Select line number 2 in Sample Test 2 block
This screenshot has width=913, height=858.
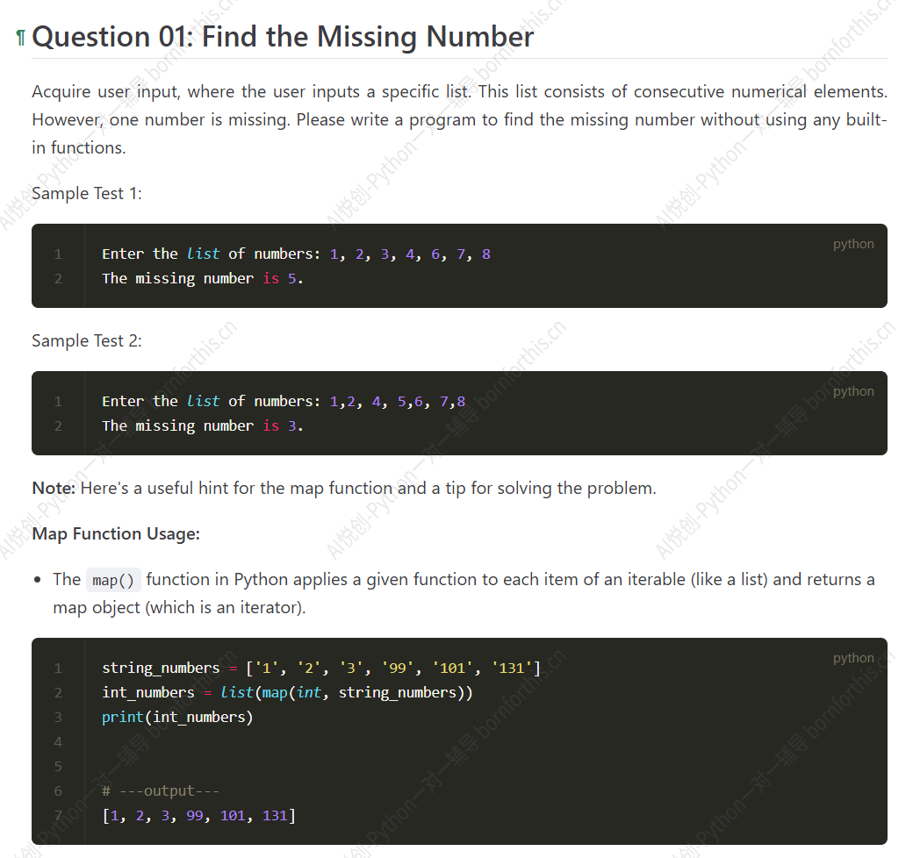58,425
